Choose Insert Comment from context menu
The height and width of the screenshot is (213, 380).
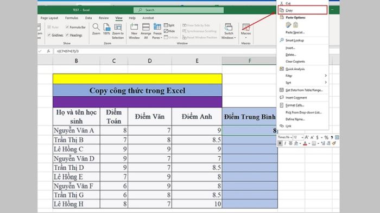coord(296,97)
